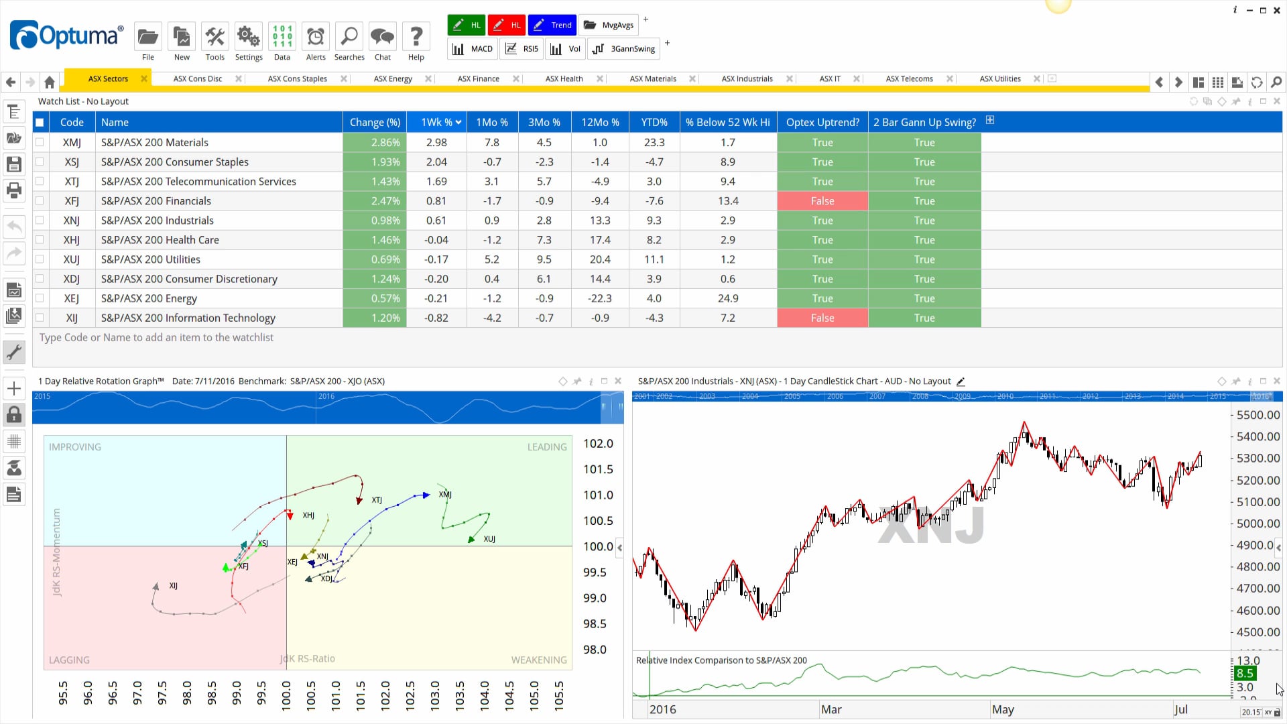Viewport: 1287px width, 724px height.
Task: Sort by the Change (%) column header
Action: (375, 122)
